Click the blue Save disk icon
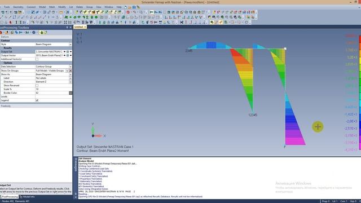The image size is (361, 203). click(134, 7)
